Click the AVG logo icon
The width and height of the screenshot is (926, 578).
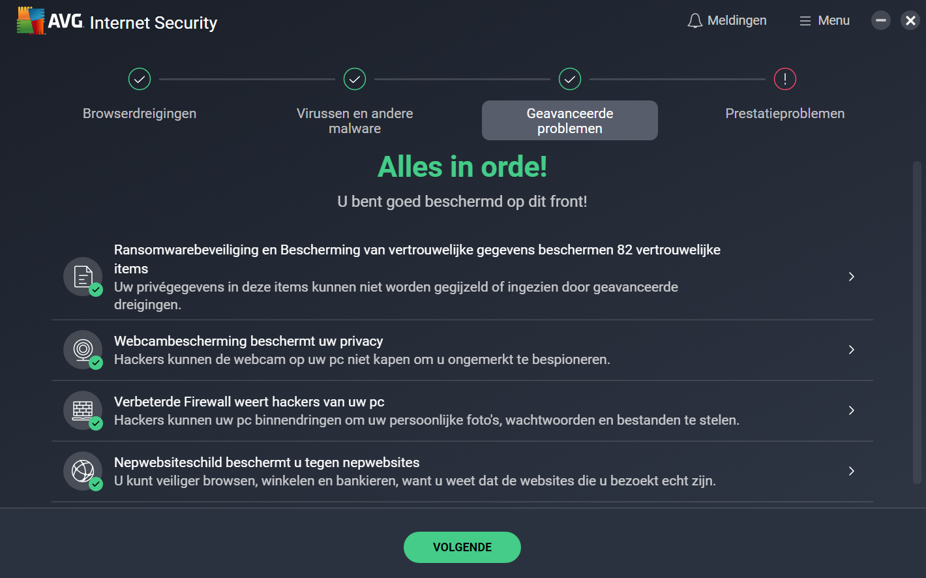[31, 21]
